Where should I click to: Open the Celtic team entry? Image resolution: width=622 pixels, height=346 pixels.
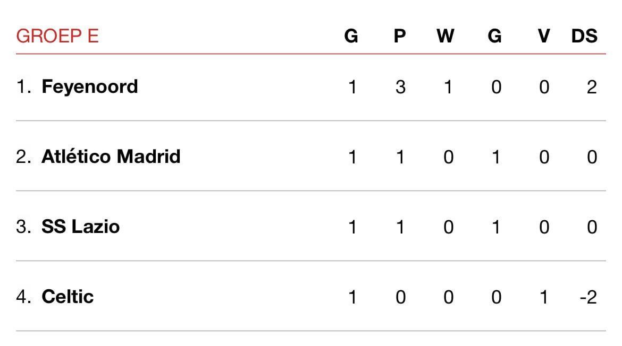(68, 297)
